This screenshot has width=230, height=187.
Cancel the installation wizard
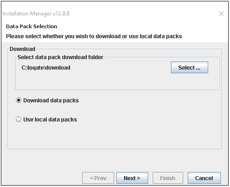pos(204,178)
